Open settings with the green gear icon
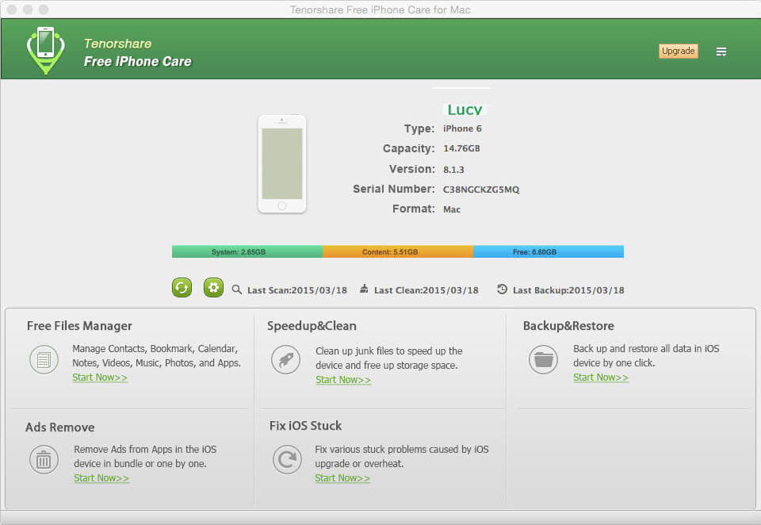The width and height of the screenshot is (761, 525). [213, 288]
